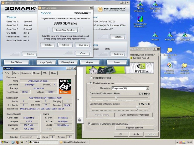Click the Save as button
194x145 pixels.
click(83, 45)
